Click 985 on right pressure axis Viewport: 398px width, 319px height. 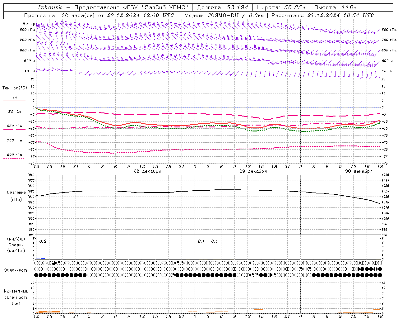(385, 235)
